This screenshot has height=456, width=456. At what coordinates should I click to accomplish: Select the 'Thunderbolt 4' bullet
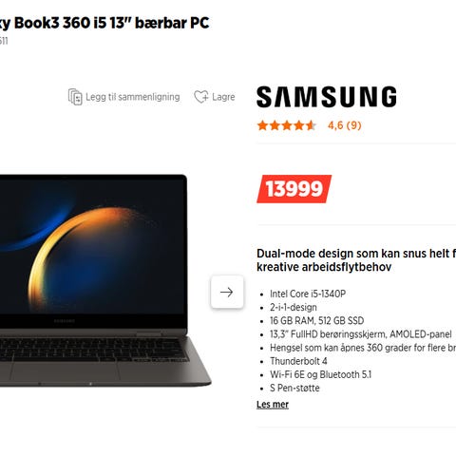(298, 361)
